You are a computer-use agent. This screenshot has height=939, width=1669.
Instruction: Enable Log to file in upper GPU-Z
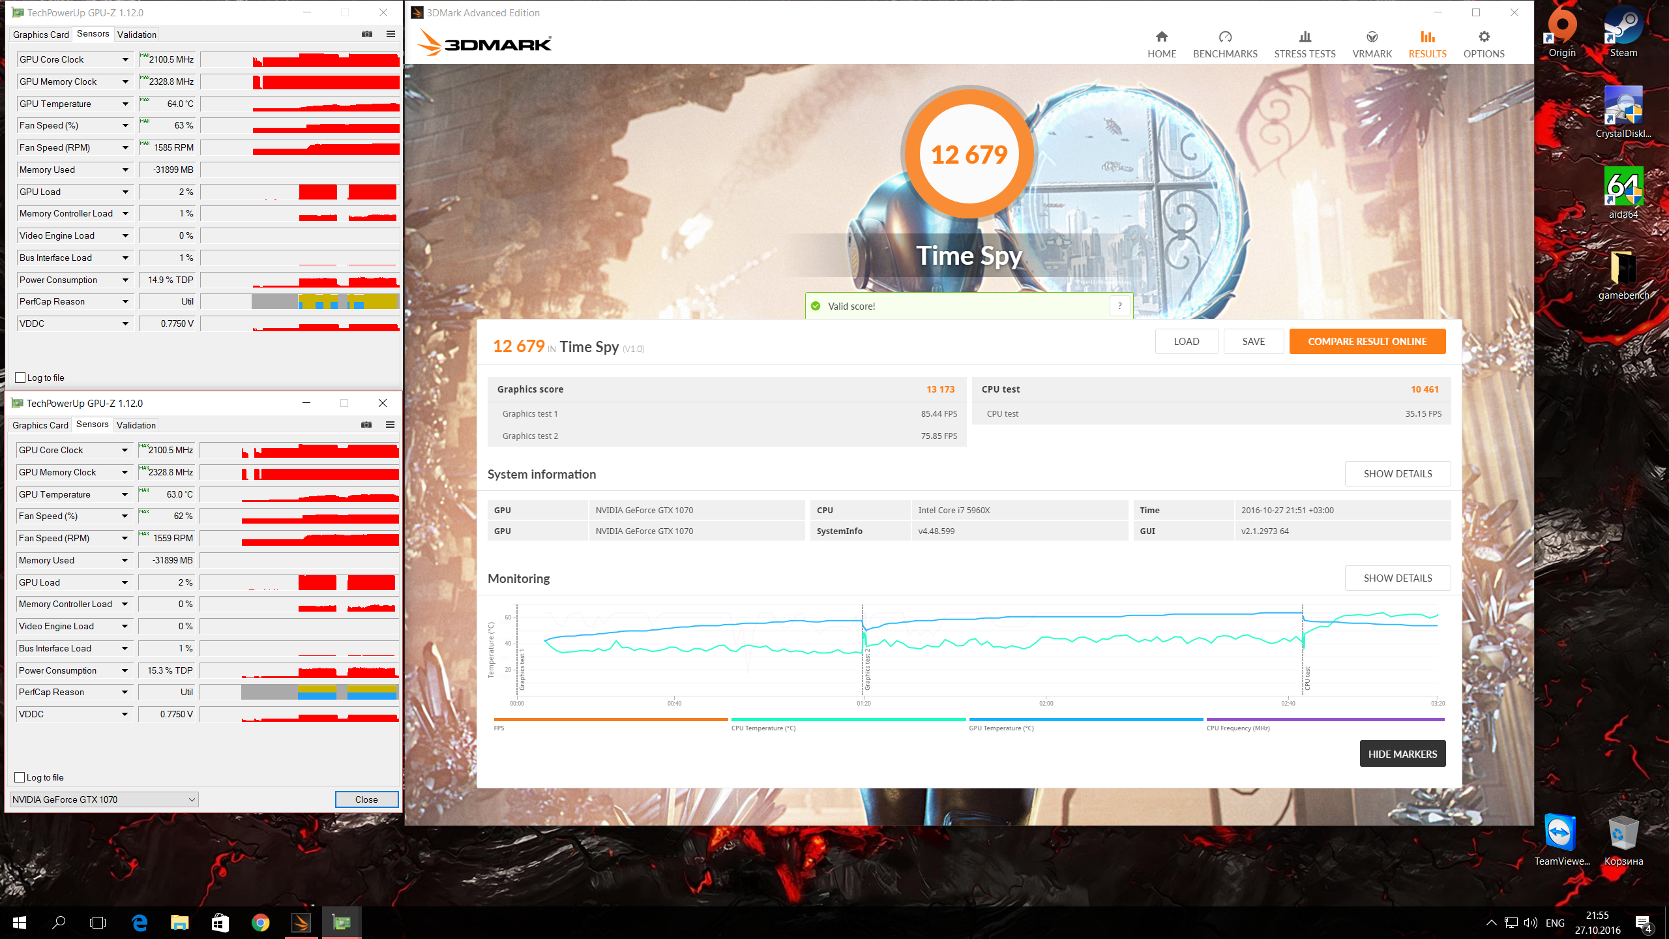pyautogui.click(x=20, y=378)
